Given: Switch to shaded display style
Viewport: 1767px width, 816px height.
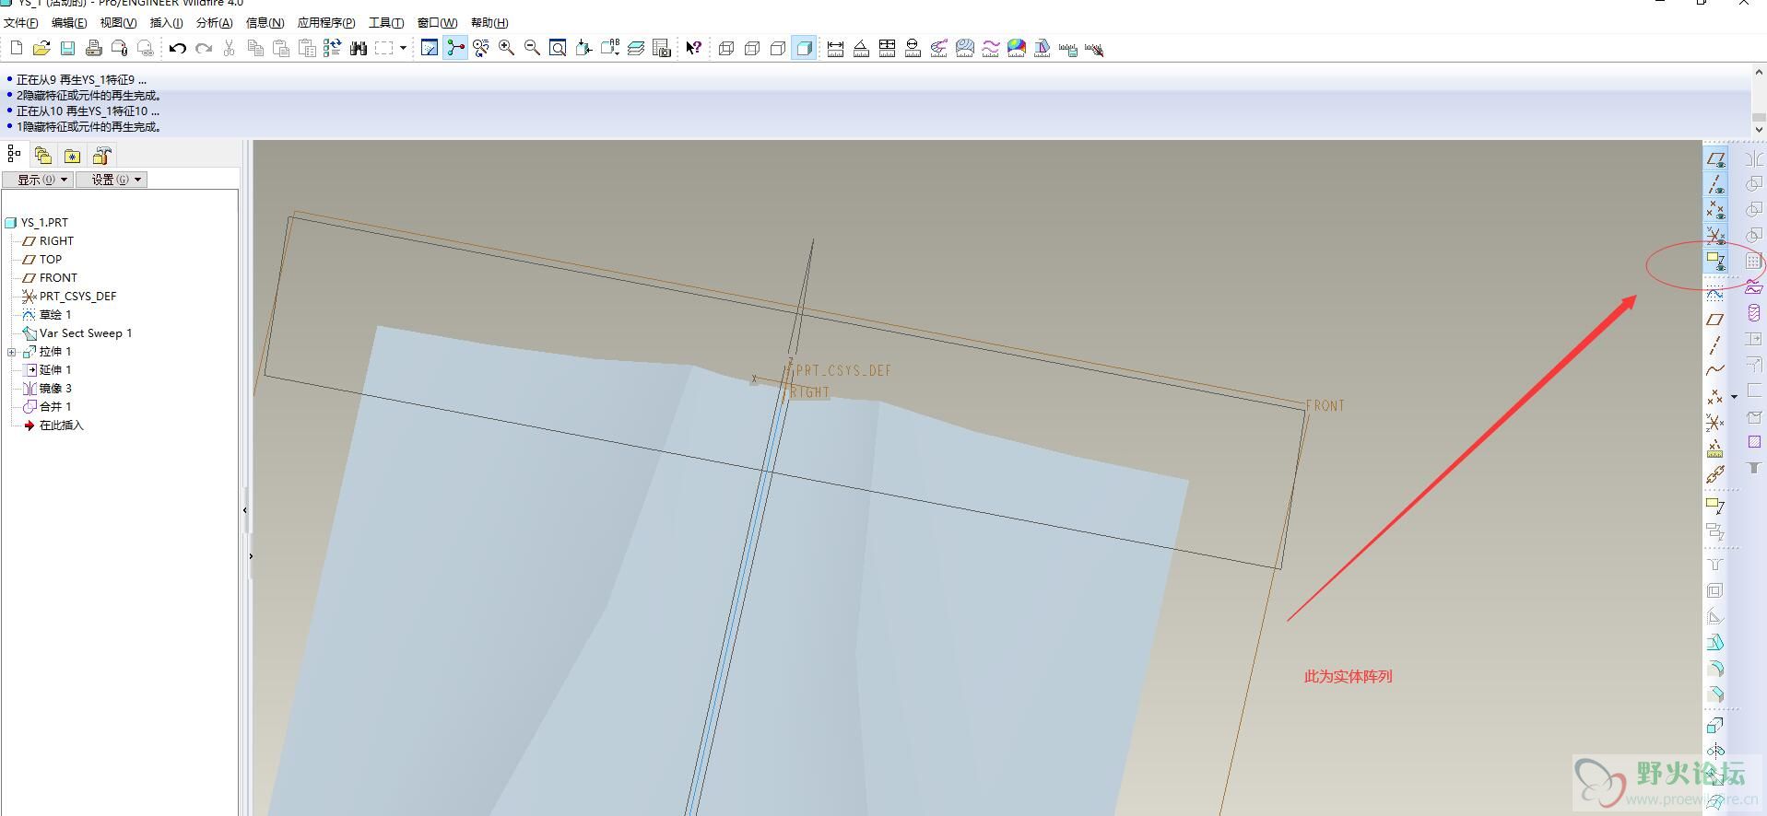Looking at the screenshot, I should point(804,48).
